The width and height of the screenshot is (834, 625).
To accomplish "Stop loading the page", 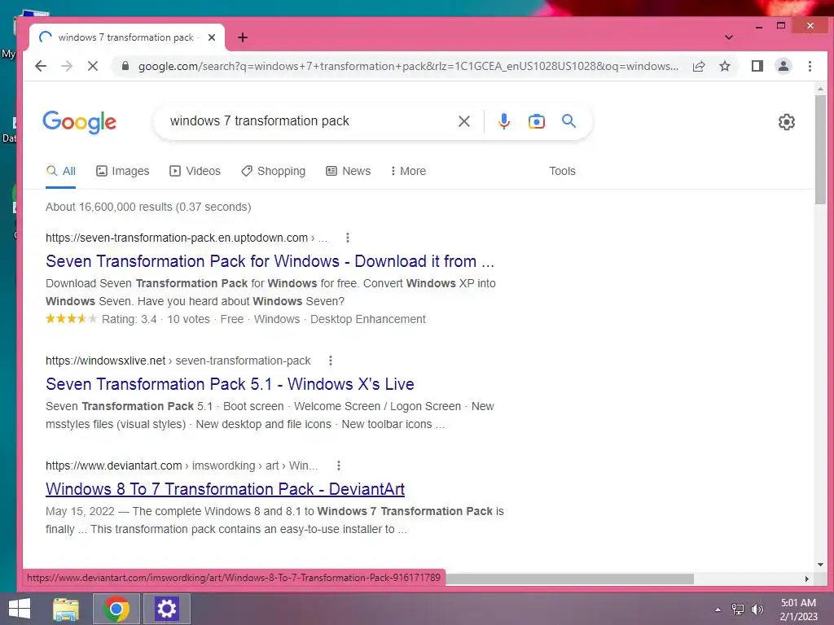I will pos(93,66).
